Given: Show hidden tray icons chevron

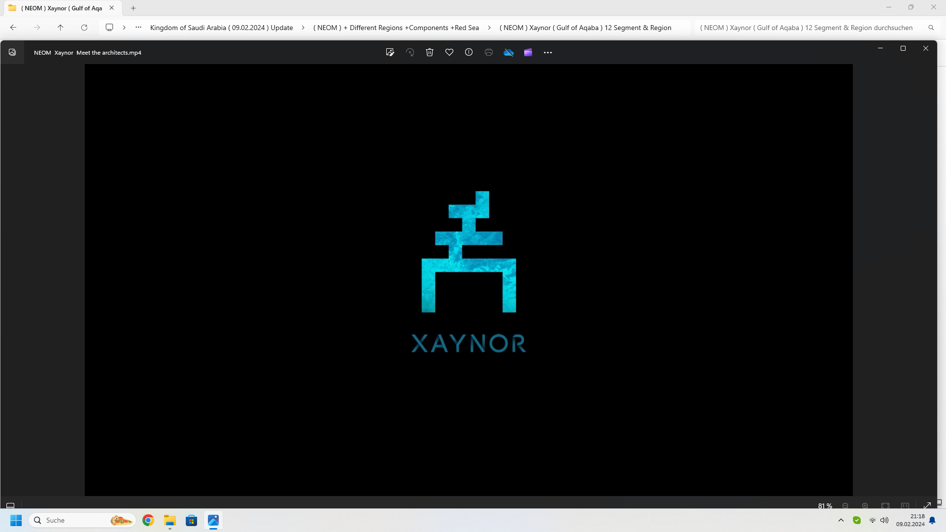Looking at the screenshot, I should pos(841,520).
